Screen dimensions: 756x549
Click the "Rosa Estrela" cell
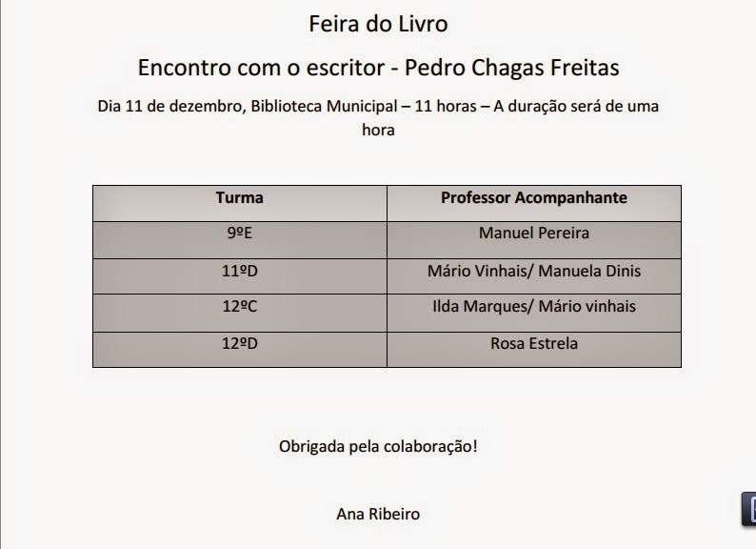pos(534,350)
